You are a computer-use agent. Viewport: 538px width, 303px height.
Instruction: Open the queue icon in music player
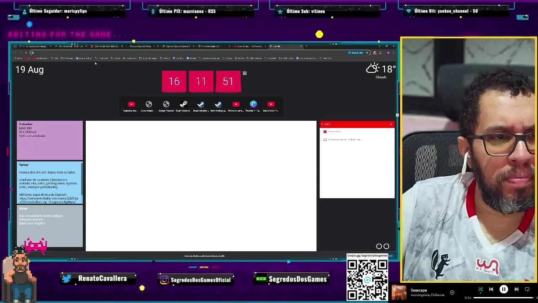527,289
